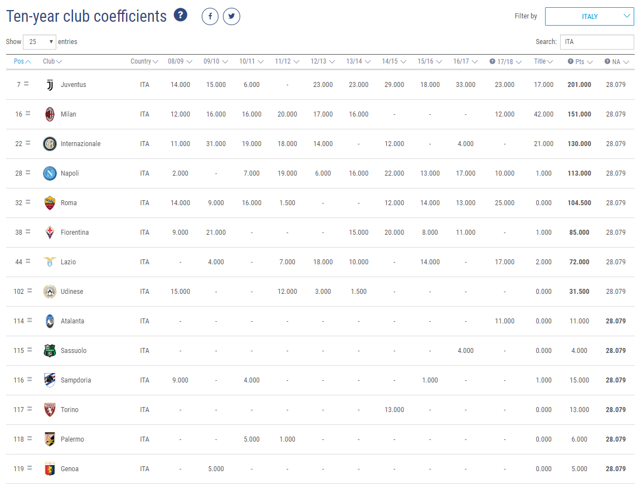The height and width of the screenshot is (484, 637).
Task: Open the Genoa club name link
Action: click(x=70, y=469)
